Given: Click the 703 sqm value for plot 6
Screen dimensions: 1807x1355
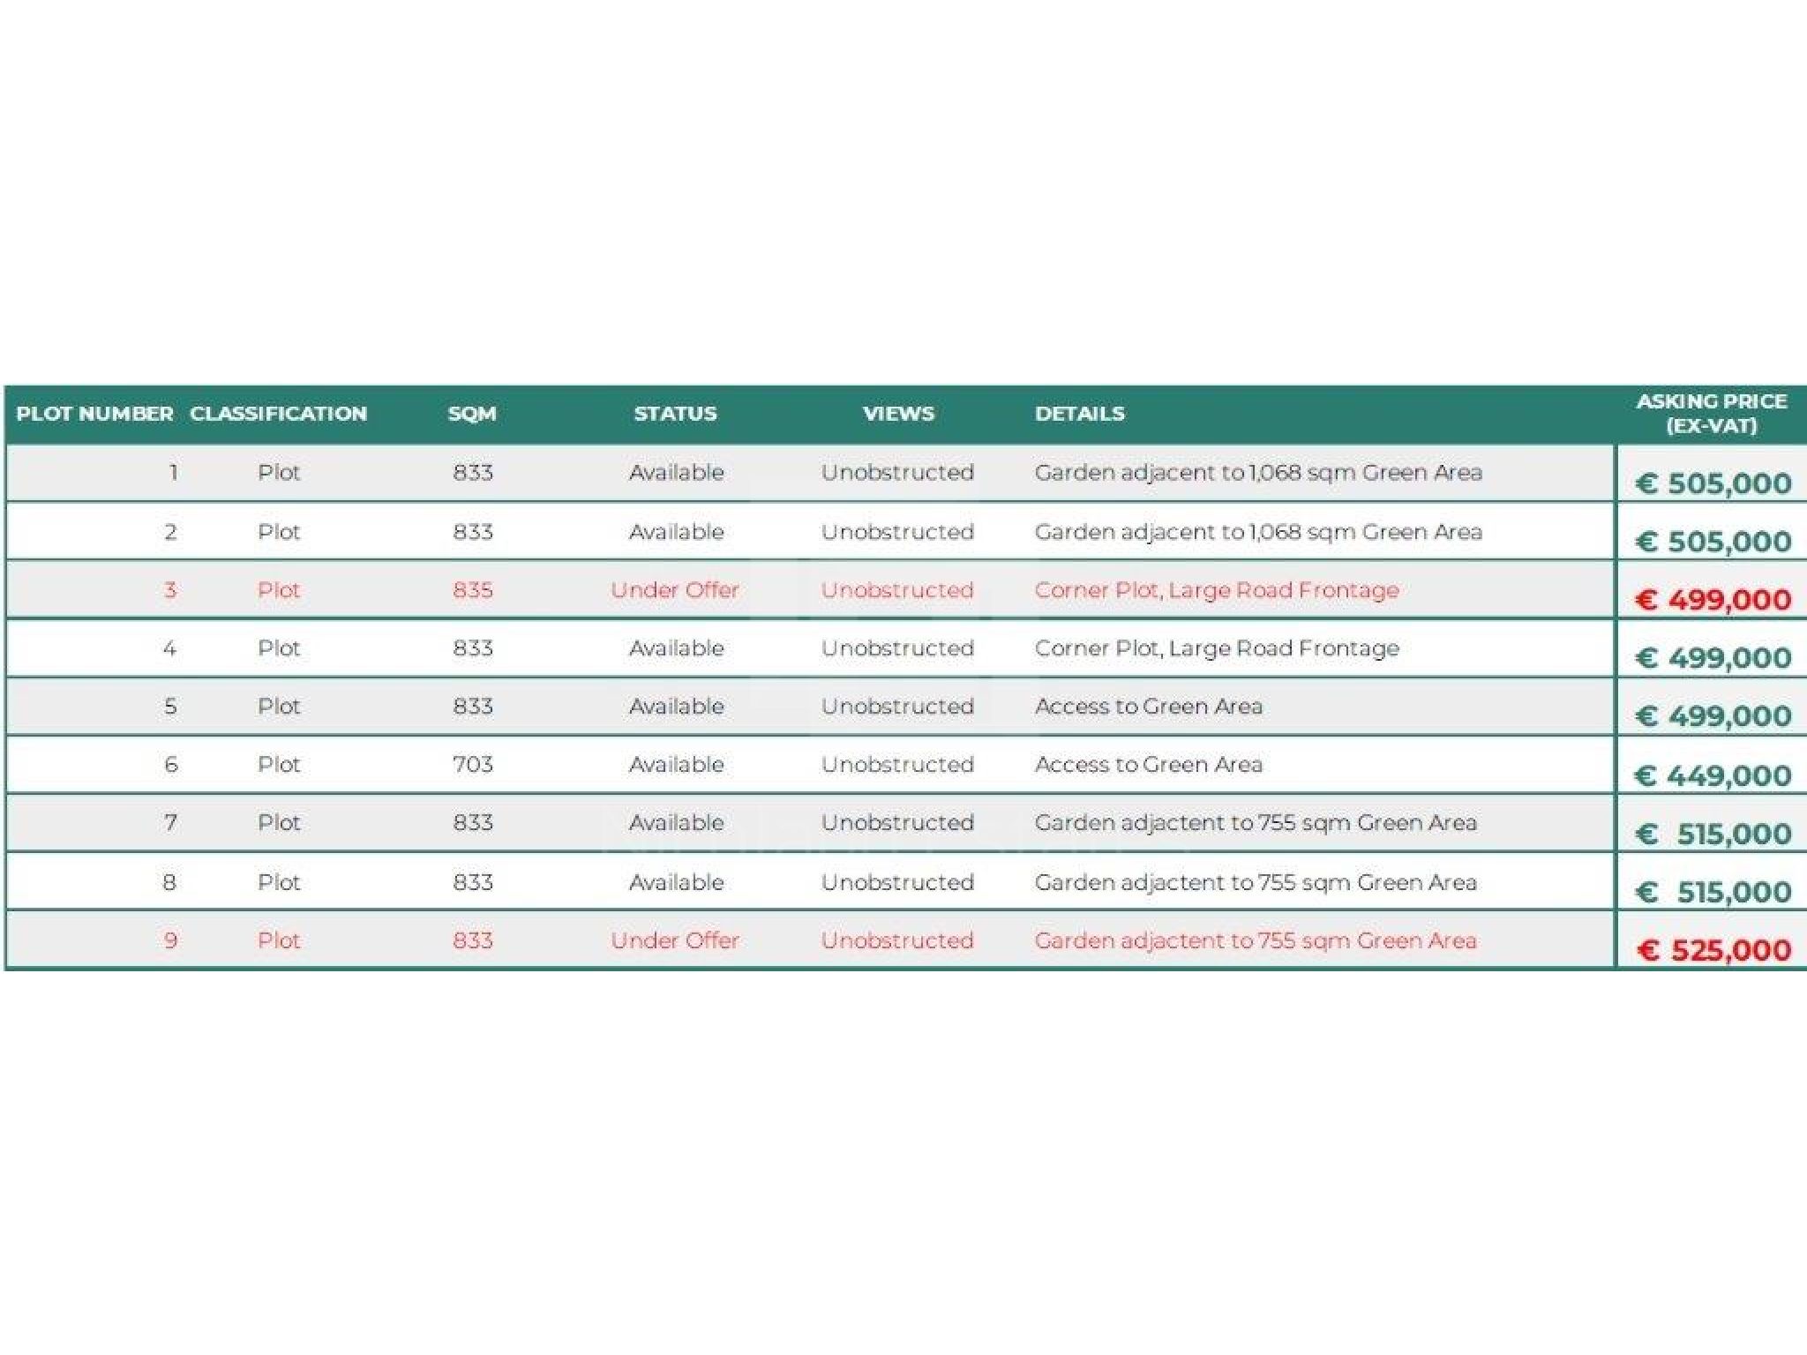Looking at the screenshot, I should 473,765.
